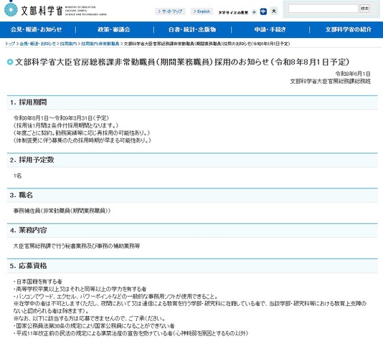Click the line 年度ごとに契約
This screenshot has width=383, height=344.
(x=81, y=133)
